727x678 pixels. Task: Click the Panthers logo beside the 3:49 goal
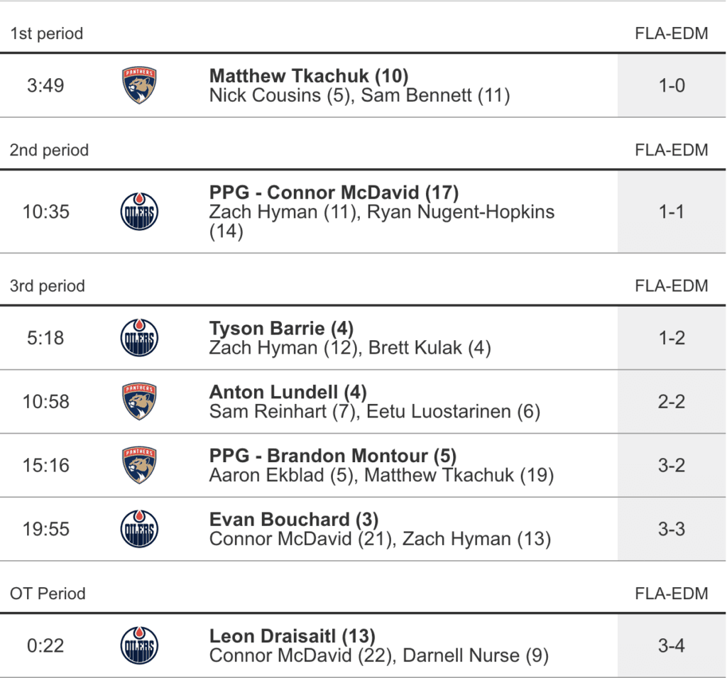point(139,85)
